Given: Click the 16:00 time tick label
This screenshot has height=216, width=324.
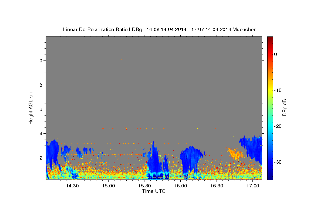Looking at the screenshot, I should (x=181, y=186).
